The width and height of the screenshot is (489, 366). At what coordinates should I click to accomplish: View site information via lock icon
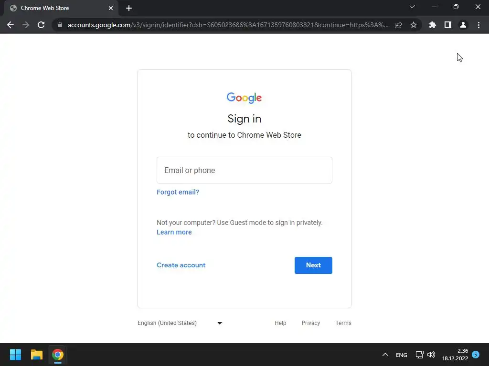point(60,25)
